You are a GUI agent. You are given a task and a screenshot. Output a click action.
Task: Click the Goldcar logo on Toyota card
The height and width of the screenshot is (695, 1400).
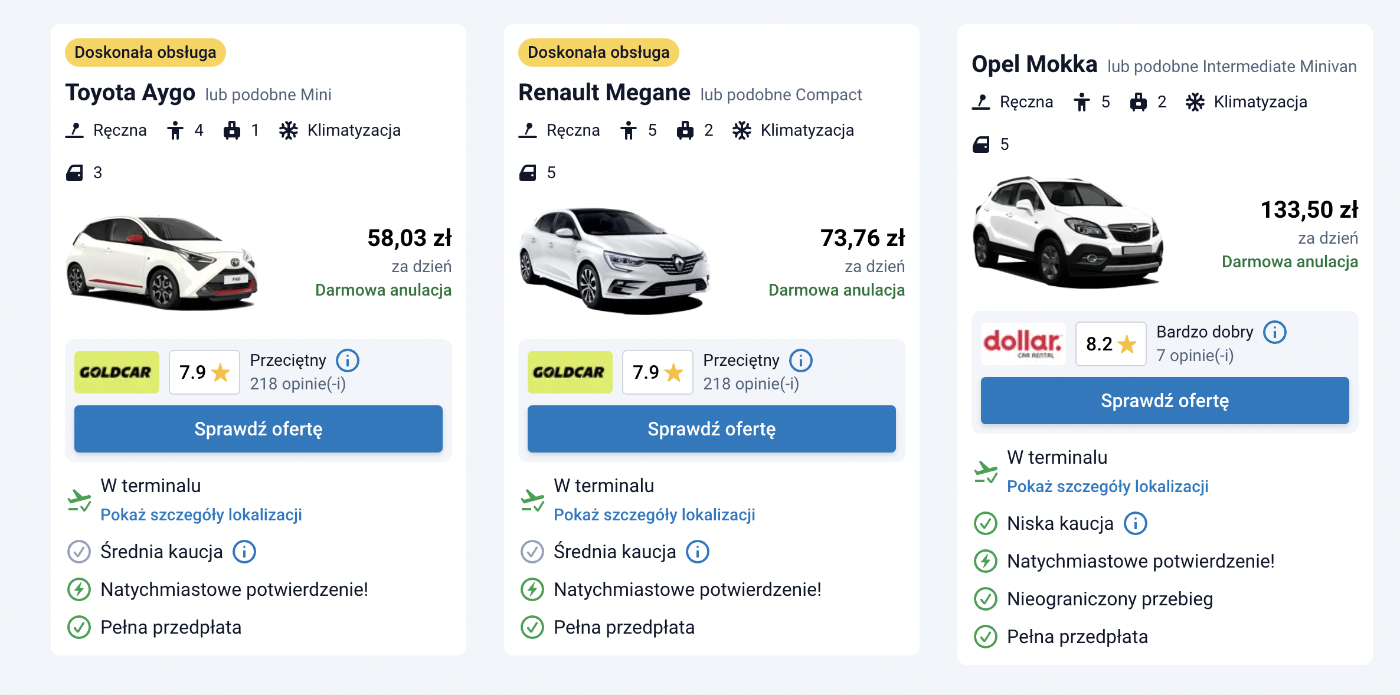[x=116, y=372]
